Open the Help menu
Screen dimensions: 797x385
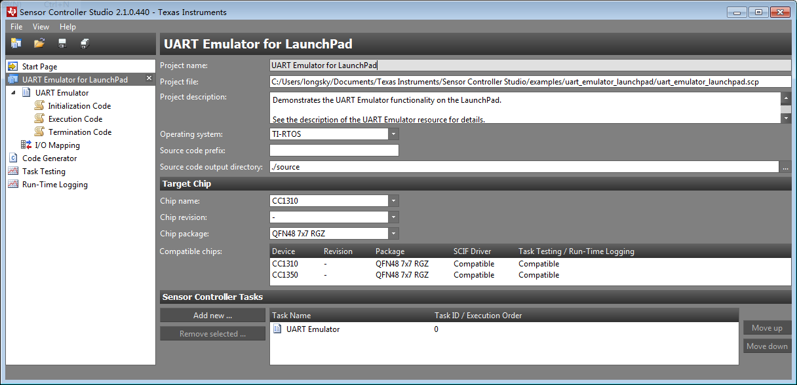coord(68,27)
